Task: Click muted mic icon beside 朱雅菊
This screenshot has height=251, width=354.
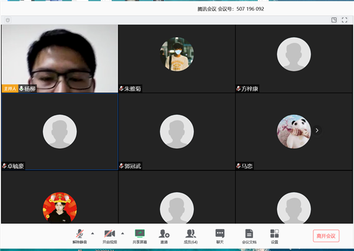Action: pos(122,89)
